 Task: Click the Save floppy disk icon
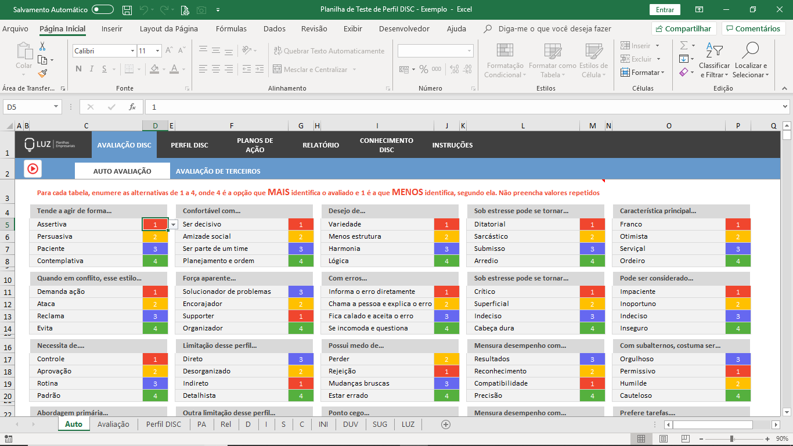pyautogui.click(x=127, y=10)
